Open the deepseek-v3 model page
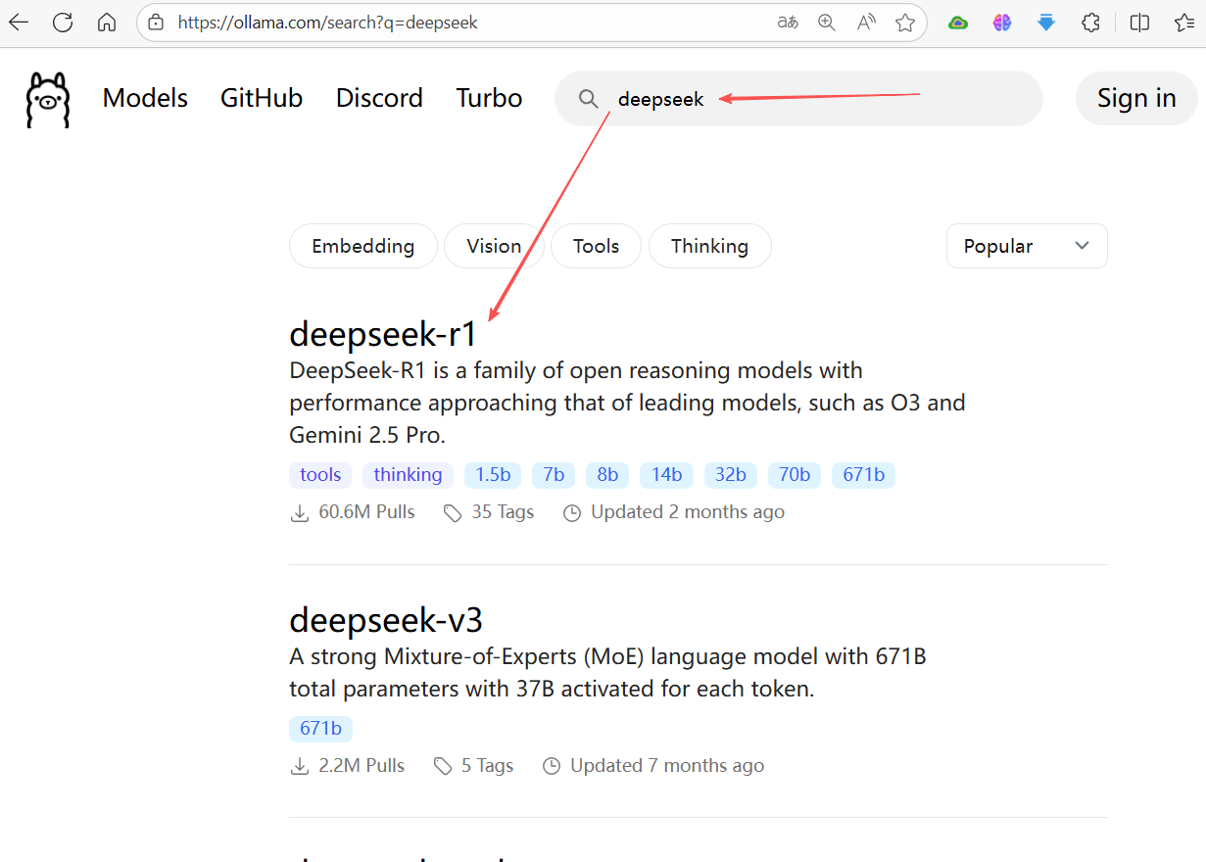 386,621
